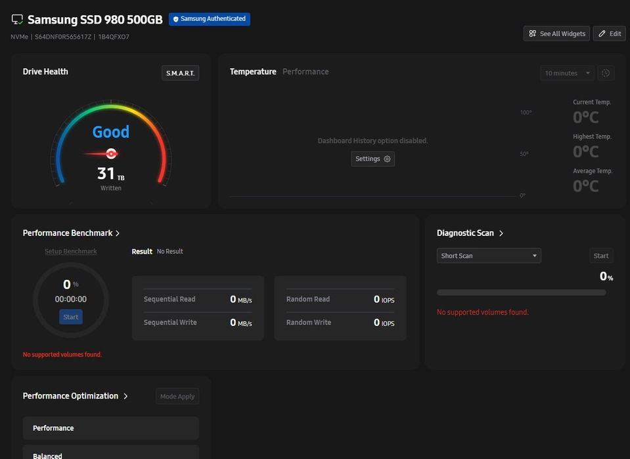This screenshot has height=459, width=630.
Task: Click the Sequential Write result row
Action: click(x=198, y=323)
